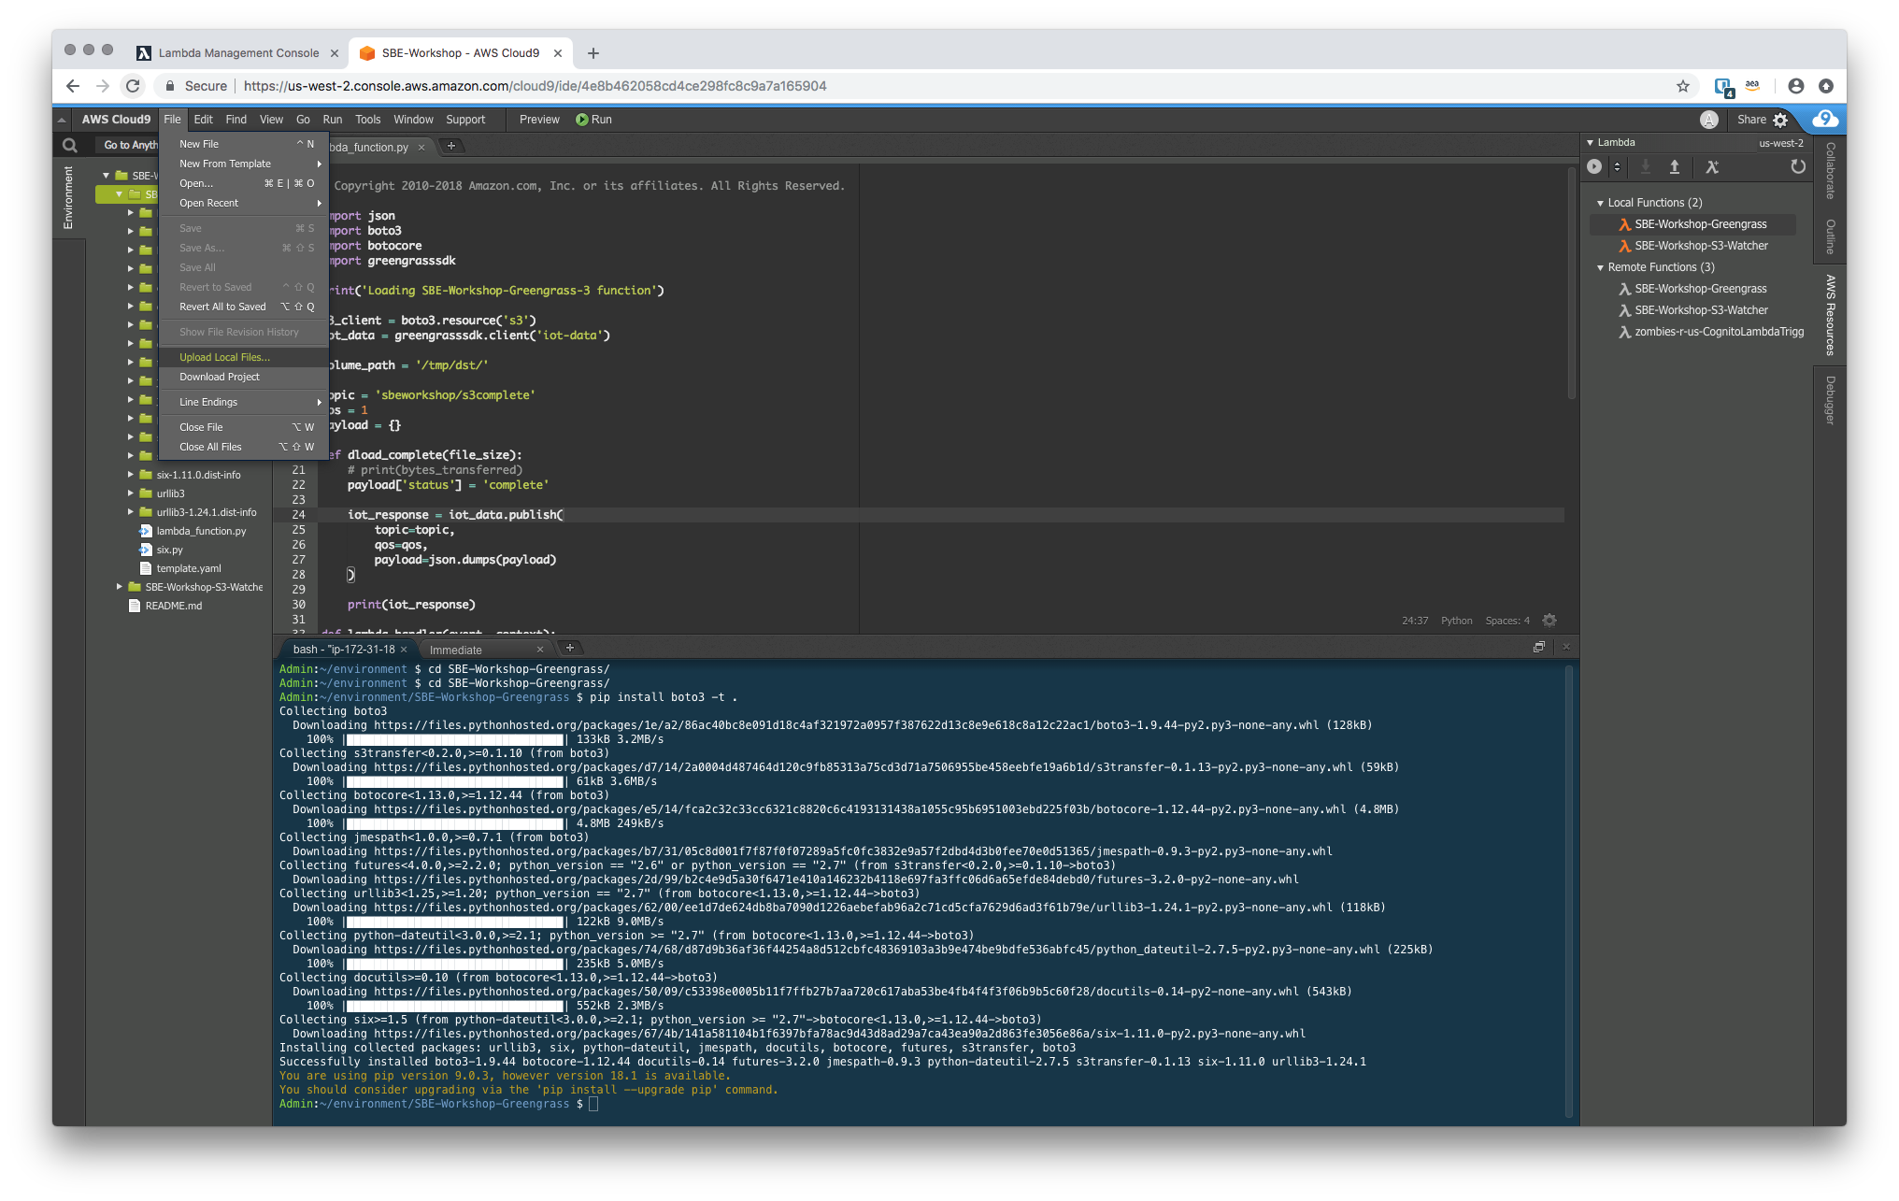Image resolution: width=1899 pixels, height=1201 pixels.
Task: Close the bash terminal tab
Action: click(x=404, y=649)
